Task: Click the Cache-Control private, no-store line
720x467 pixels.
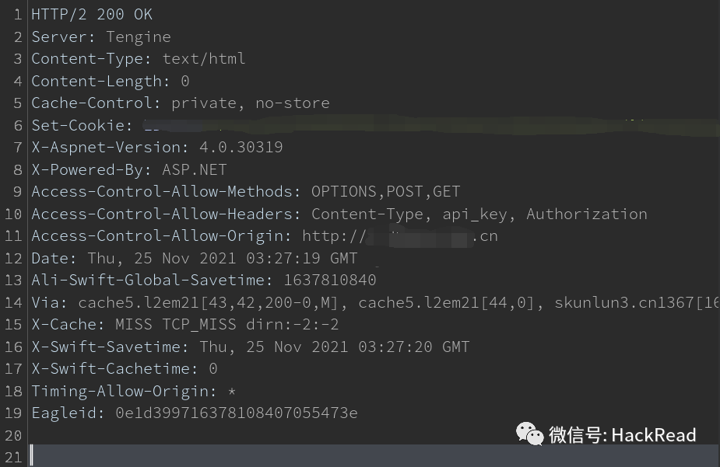Action: [x=181, y=103]
